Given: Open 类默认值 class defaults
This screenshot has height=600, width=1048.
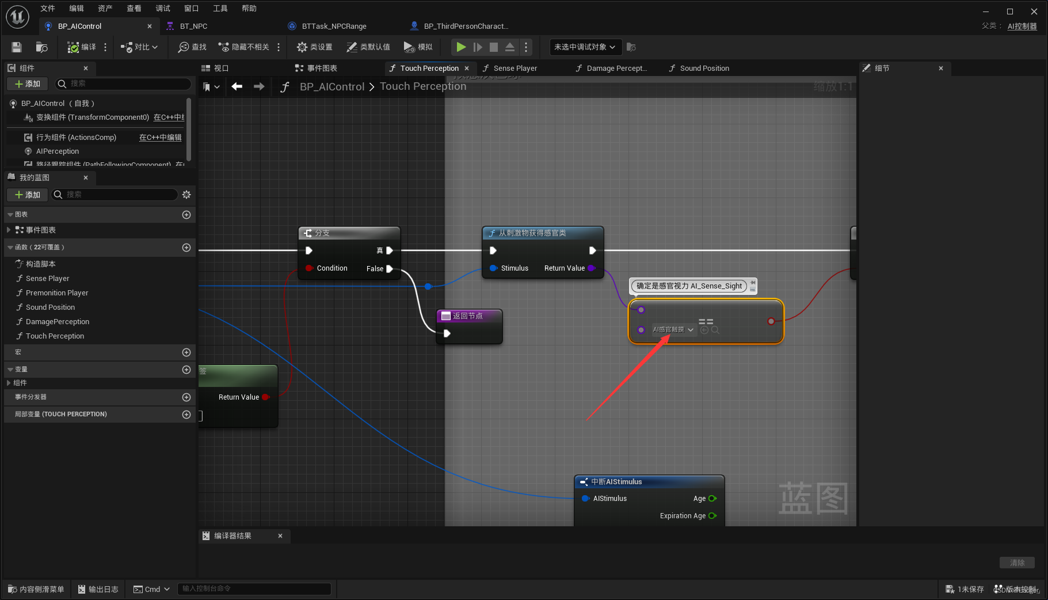Looking at the screenshot, I should click(368, 47).
